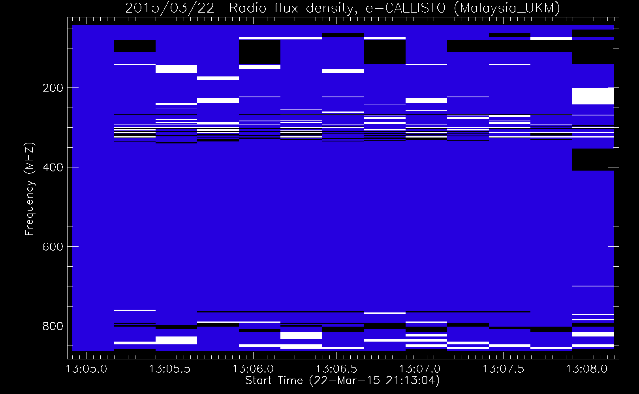Image resolution: width=639 pixels, height=394 pixels.
Task: Click the 800 frequency tick label
Action: (53, 326)
